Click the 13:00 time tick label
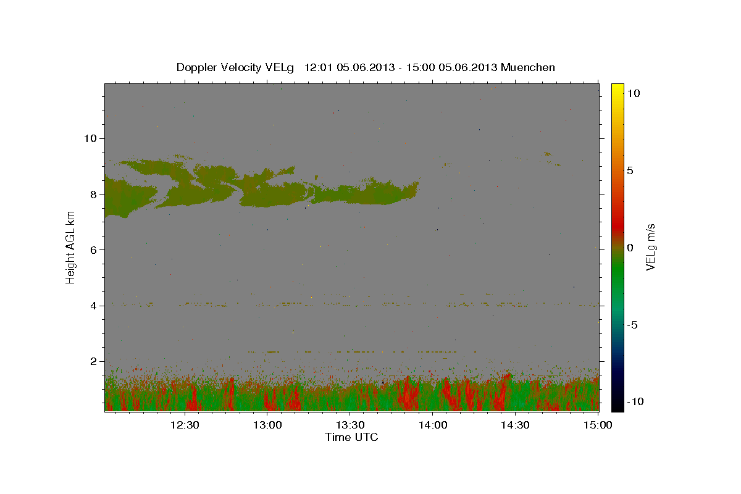The image size is (741, 494). coord(267,425)
